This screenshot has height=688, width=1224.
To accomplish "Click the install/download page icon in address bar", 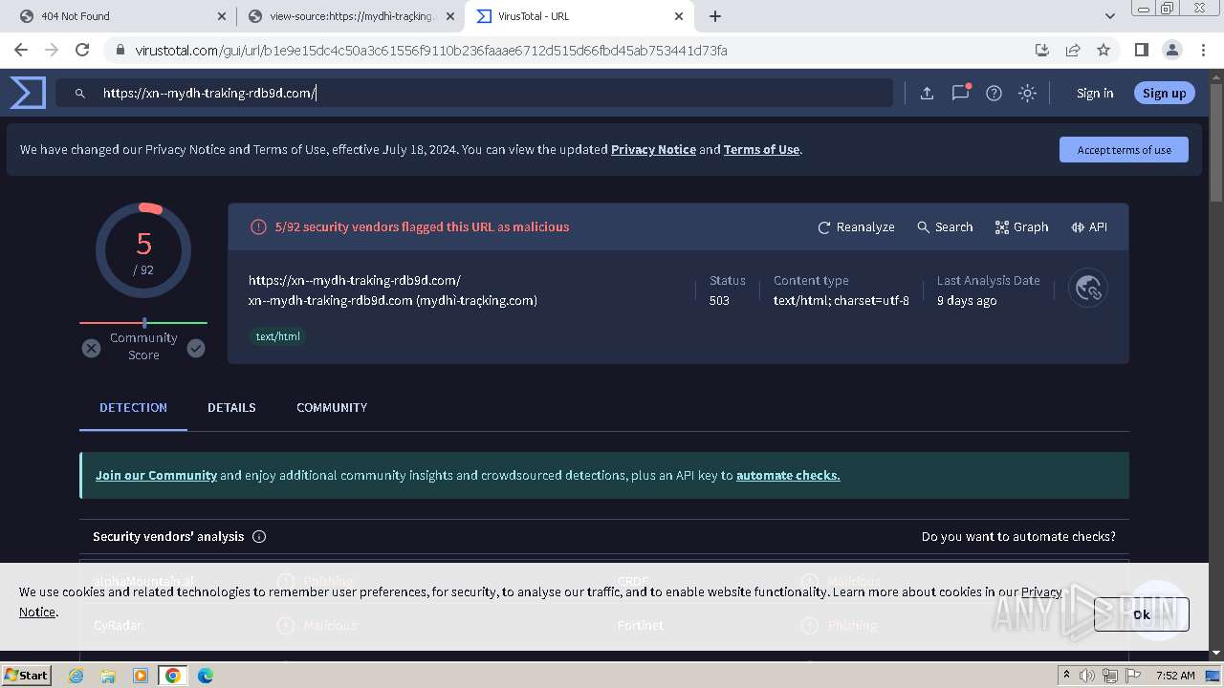I will coord(1042,50).
